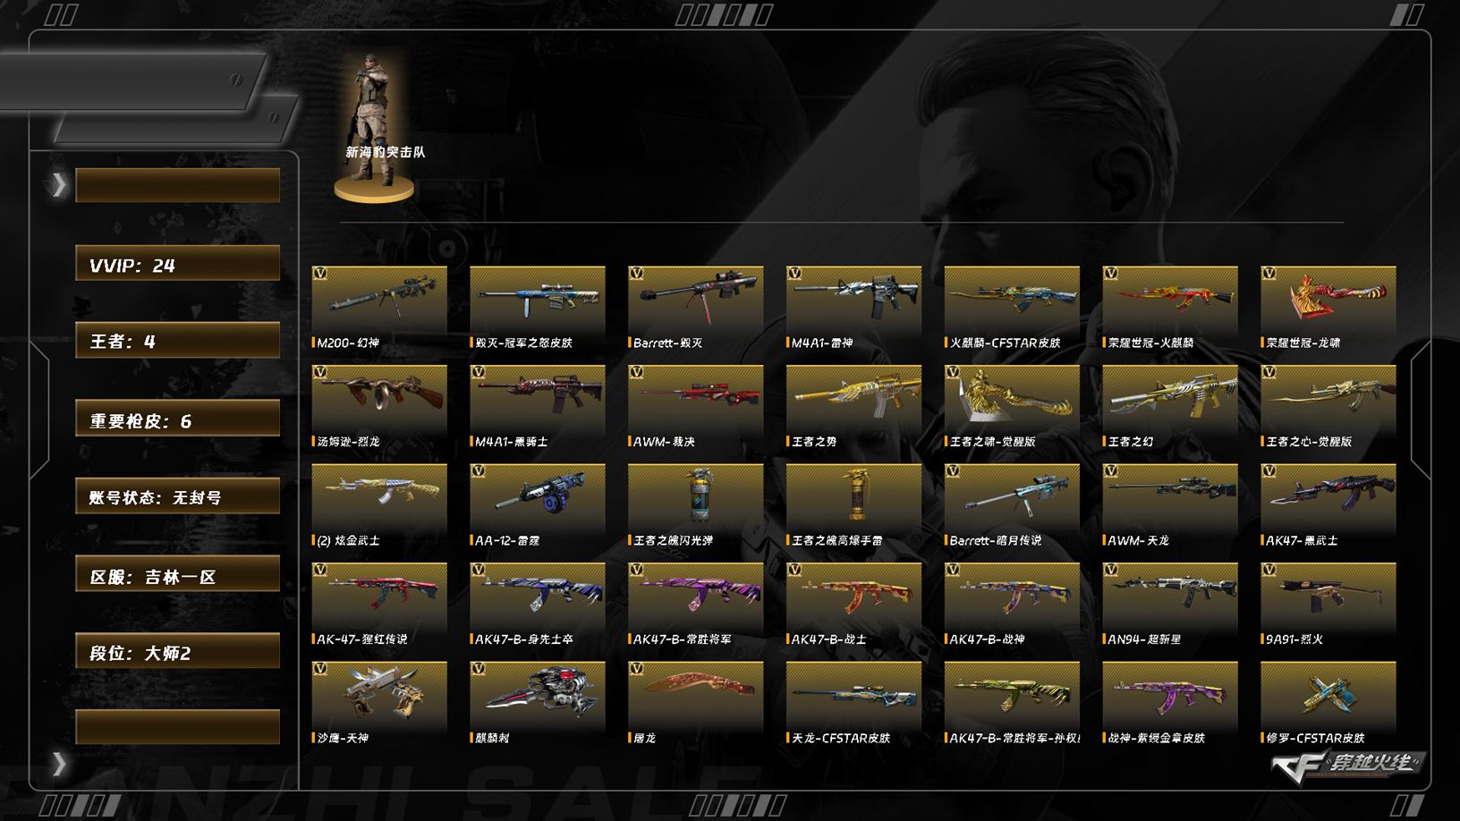Click the empty gold field at sidebar top
This screenshot has width=1460, height=821.
pos(177,185)
